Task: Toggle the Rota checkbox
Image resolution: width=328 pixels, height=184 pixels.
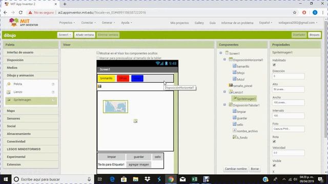Action: tap(274, 142)
